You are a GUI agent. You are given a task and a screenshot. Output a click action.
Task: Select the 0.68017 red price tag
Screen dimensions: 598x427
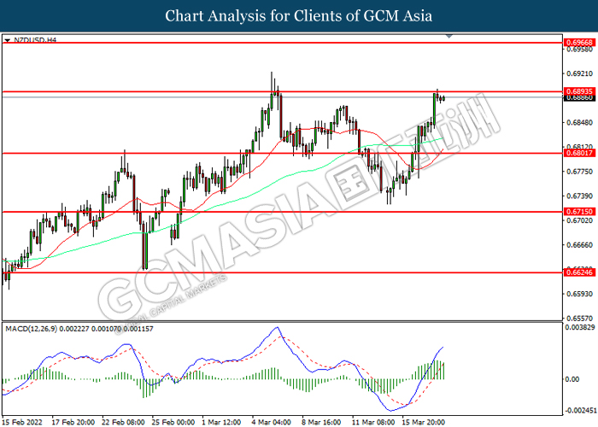(575, 154)
